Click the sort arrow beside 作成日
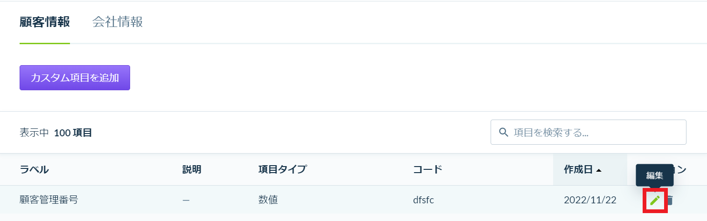This screenshot has width=707, height=221. [599, 170]
